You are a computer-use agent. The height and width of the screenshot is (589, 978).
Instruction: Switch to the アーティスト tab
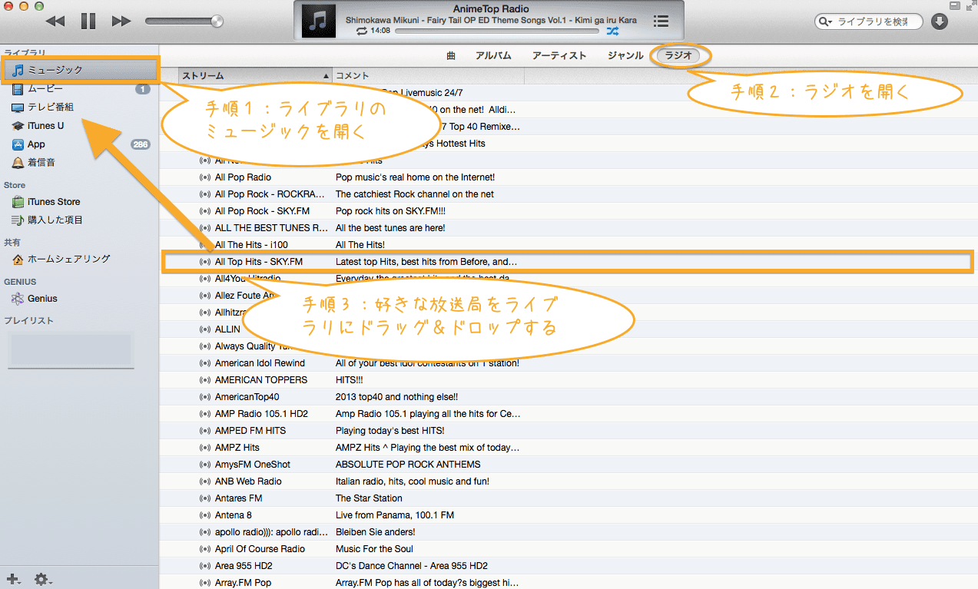(x=559, y=55)
